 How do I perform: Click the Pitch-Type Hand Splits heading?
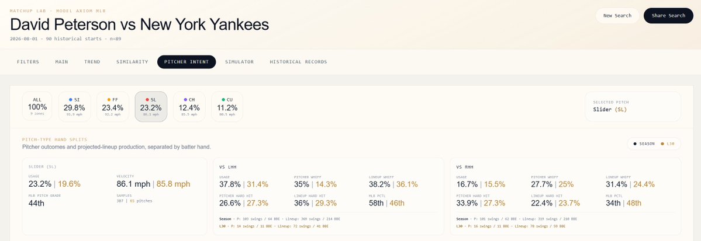click(54, 139)
